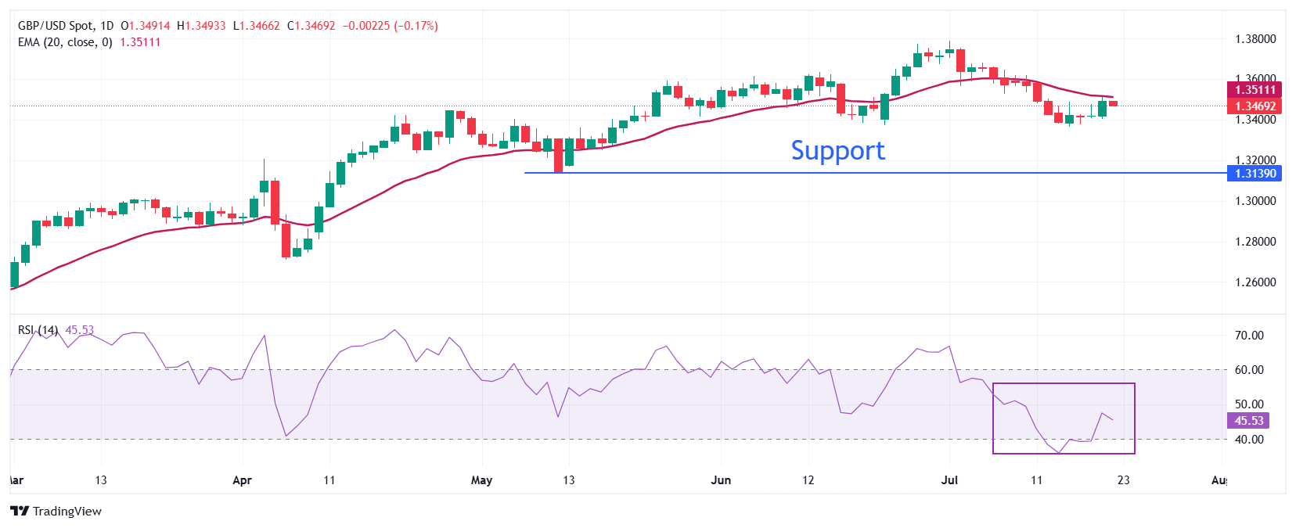Click the 1.26000 price axis label
Screen dimensions: 1296x528
coord(1255,282)
